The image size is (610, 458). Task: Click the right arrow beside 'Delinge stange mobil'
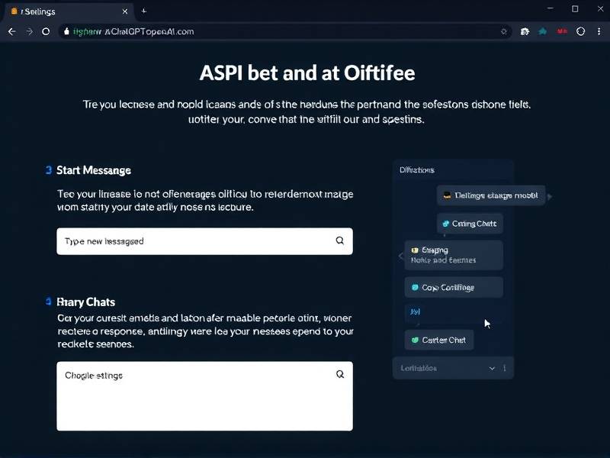[x=550, y=196]
